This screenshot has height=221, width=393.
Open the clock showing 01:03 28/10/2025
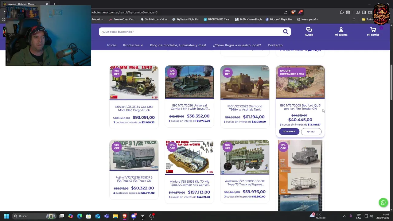(383, 216)
